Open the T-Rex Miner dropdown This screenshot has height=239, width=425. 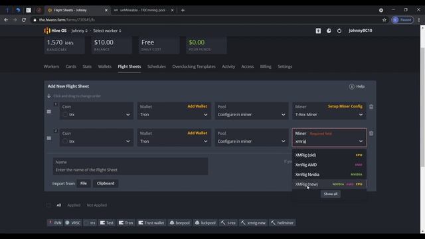[x=329, y=111]
